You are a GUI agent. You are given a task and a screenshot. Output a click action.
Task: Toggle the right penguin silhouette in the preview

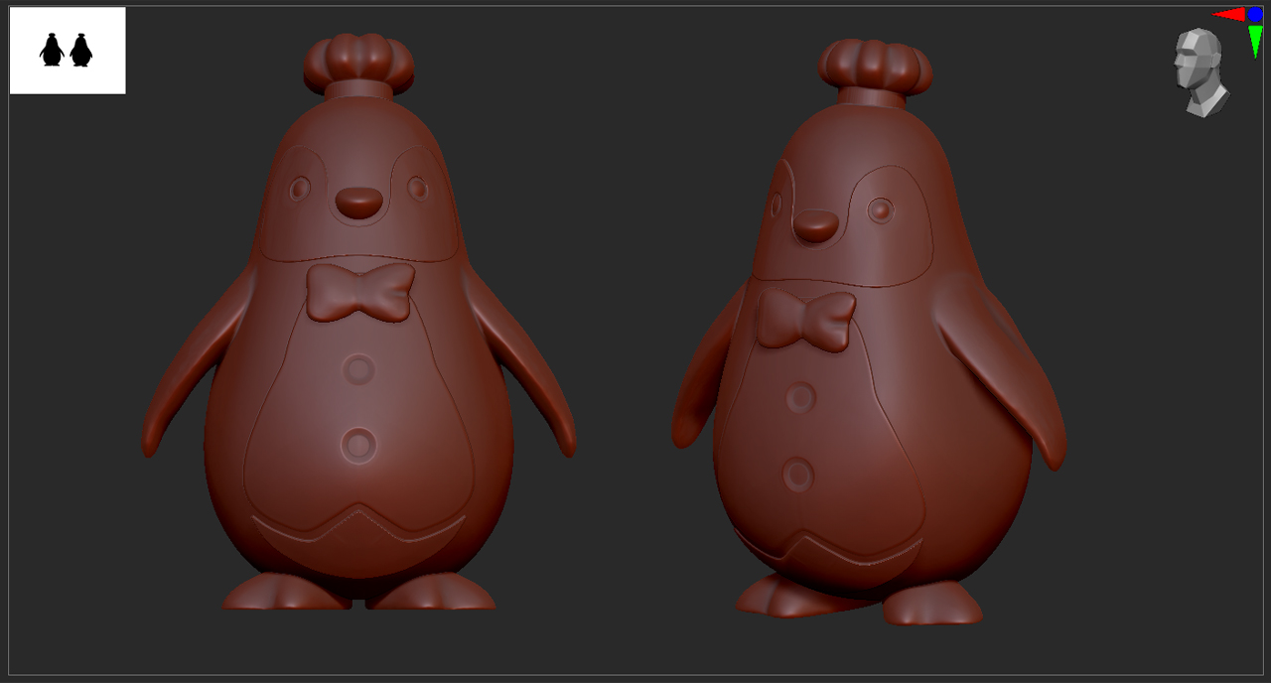coord(79,50)
